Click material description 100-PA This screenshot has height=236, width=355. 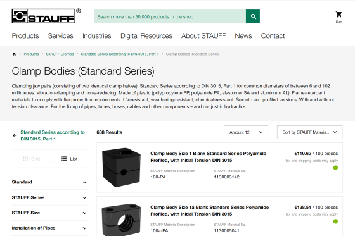coord(158,177)
